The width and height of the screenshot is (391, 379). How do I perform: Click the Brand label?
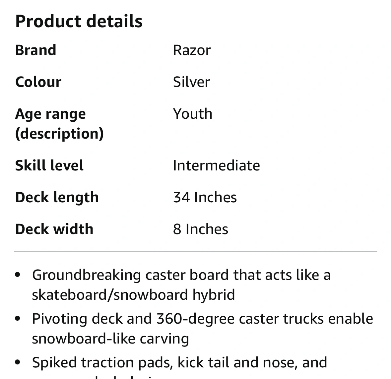click(36, 50)
